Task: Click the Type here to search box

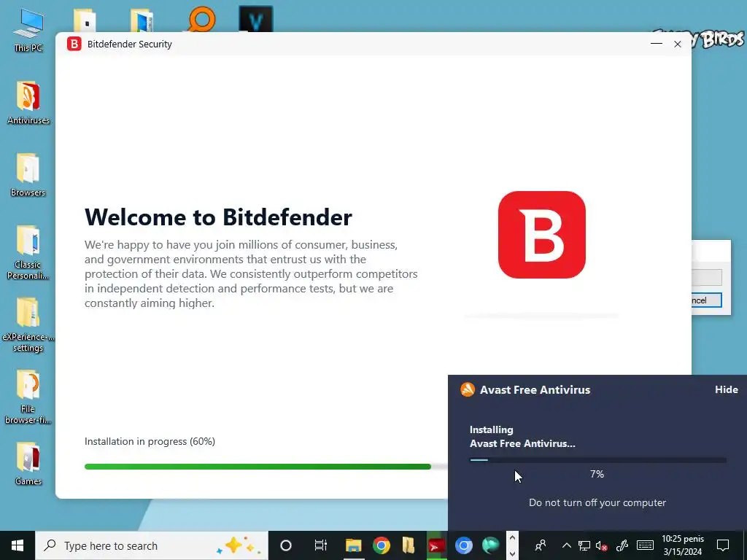Action: tap(152, 545)
